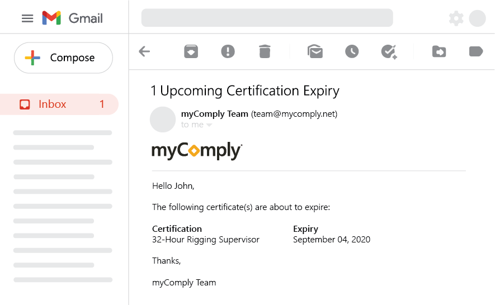Click the sender name myComply Team
The width and height of the screenshot is (495, 305).
pyautogui.click(x=215, y=114)
